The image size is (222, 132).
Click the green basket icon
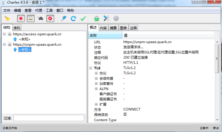(97, 18)
